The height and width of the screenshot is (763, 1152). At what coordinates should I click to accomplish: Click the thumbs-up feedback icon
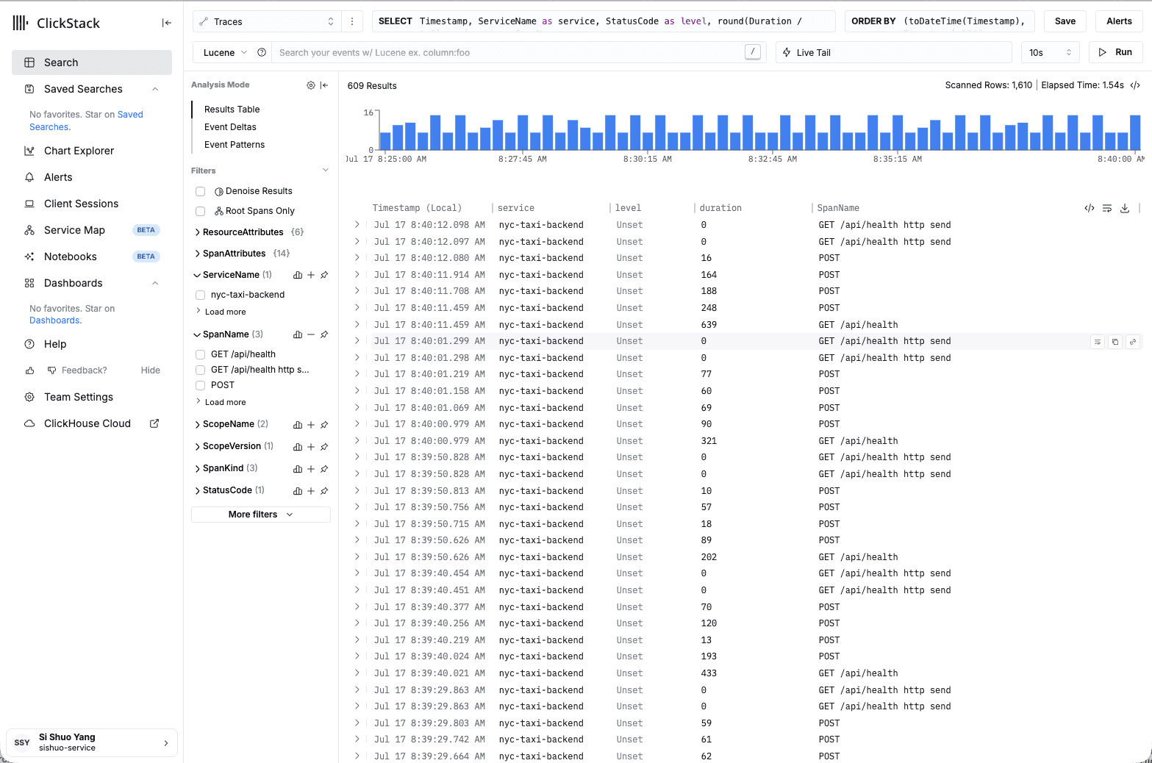30,370
